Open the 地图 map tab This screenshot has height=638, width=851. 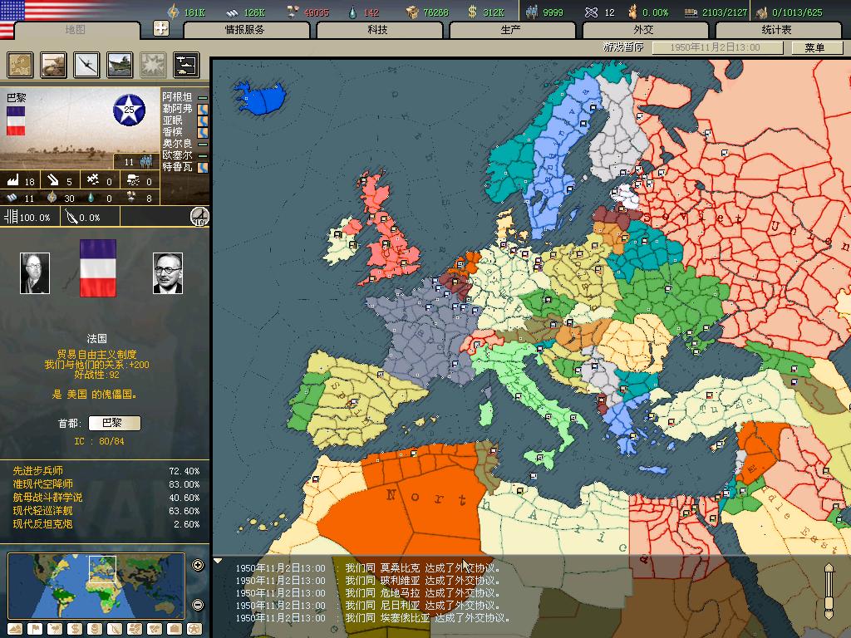coord(76,30)
